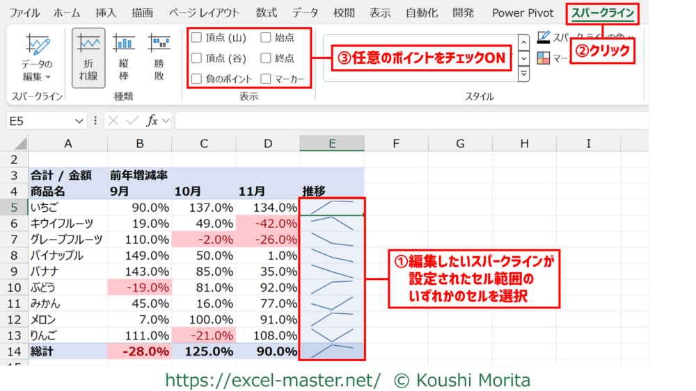Expand the style gallery more button
Screen dimensions: 696x391
click(x=524, y=74)
